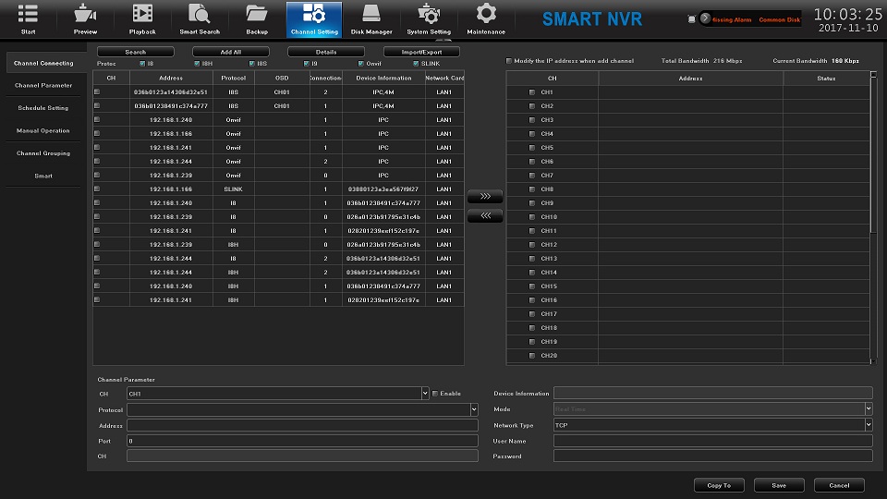This screenshot has width=887, height=499.
Task: Open the Start menu icon
Action: 28,14
